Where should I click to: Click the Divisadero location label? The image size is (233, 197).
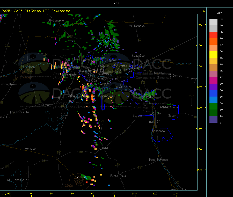pos(56,20)
